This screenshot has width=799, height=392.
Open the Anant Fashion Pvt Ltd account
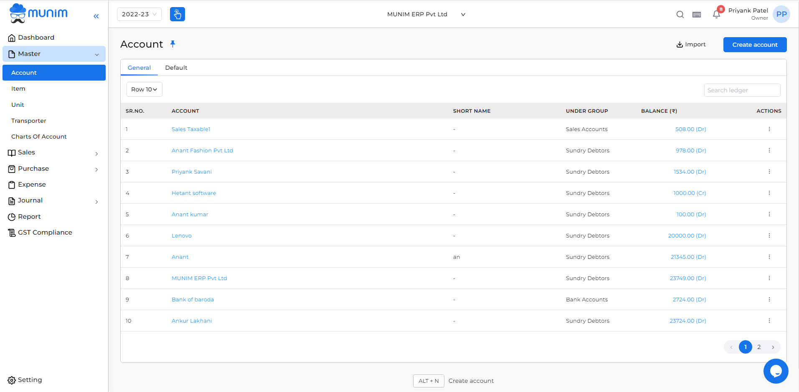tap(202, 151)
